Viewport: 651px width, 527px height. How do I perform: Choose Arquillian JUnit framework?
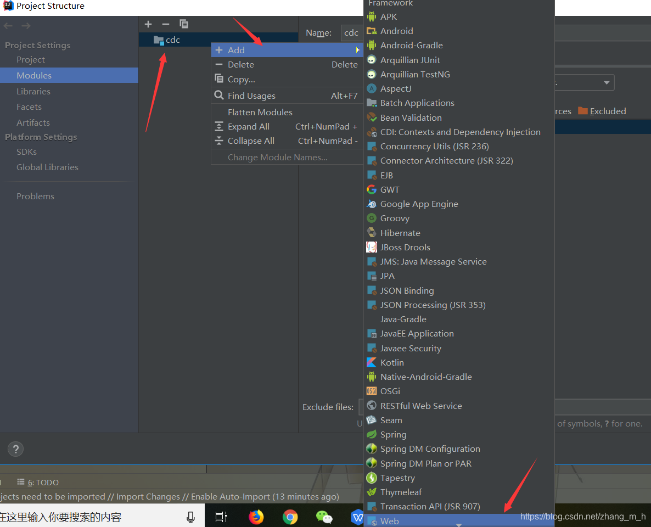tap(459, 60)
